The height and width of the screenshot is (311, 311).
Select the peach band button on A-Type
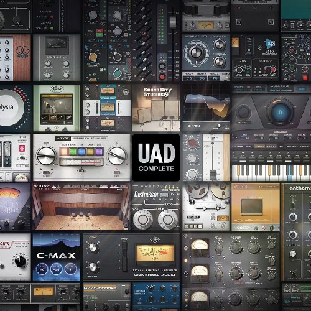64,151
